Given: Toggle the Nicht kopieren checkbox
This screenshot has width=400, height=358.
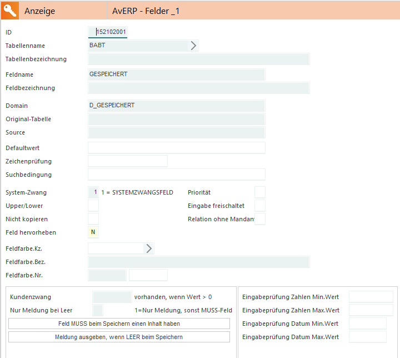Looking at the screenshot, I should coord(93,219).
